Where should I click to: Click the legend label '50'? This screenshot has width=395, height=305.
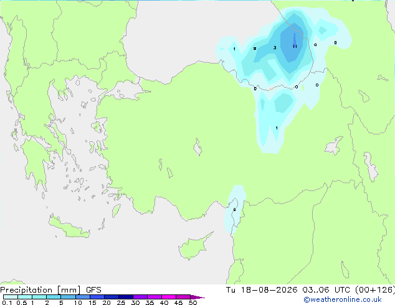point(193,303)
